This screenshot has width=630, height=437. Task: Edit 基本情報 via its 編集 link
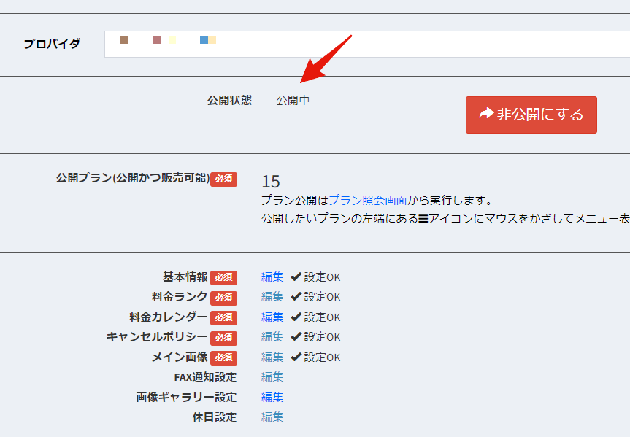(x=272, y=276)
